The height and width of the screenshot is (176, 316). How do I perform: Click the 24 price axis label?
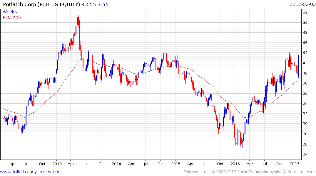coord(305,154)
